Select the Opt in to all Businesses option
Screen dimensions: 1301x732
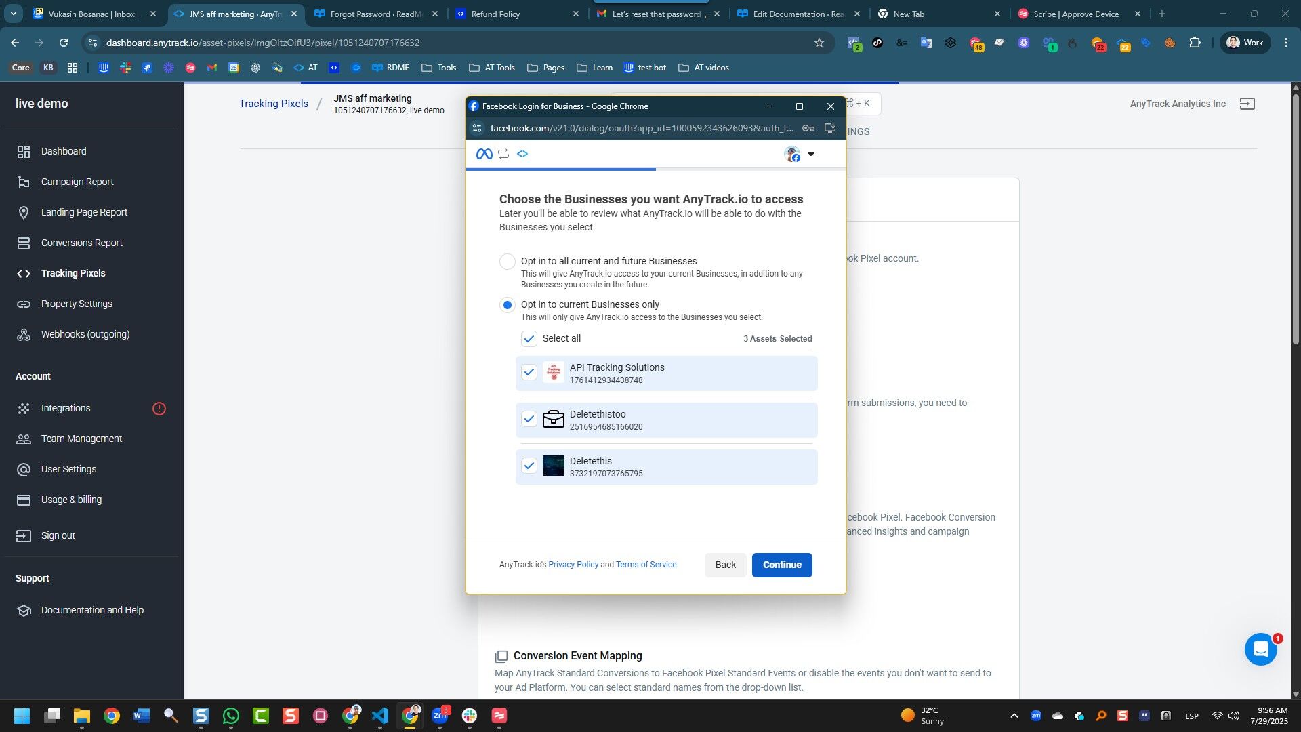click(x=507, y=262)
